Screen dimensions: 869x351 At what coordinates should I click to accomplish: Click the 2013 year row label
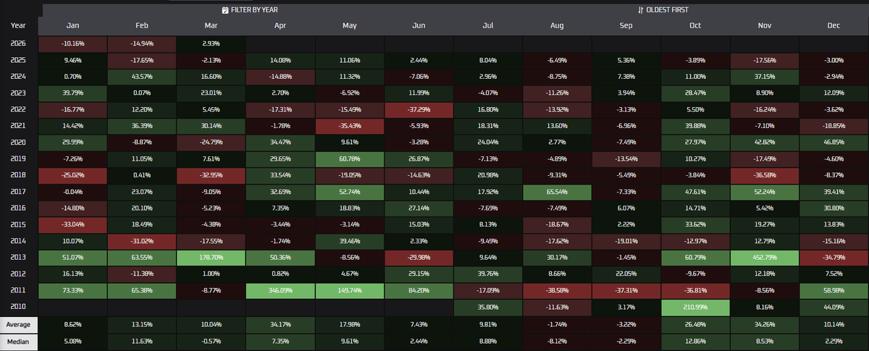pyautogui.click(x=18, y=255)
